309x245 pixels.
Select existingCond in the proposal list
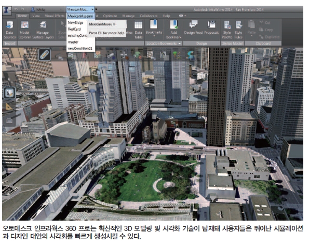tap(77, 36)
